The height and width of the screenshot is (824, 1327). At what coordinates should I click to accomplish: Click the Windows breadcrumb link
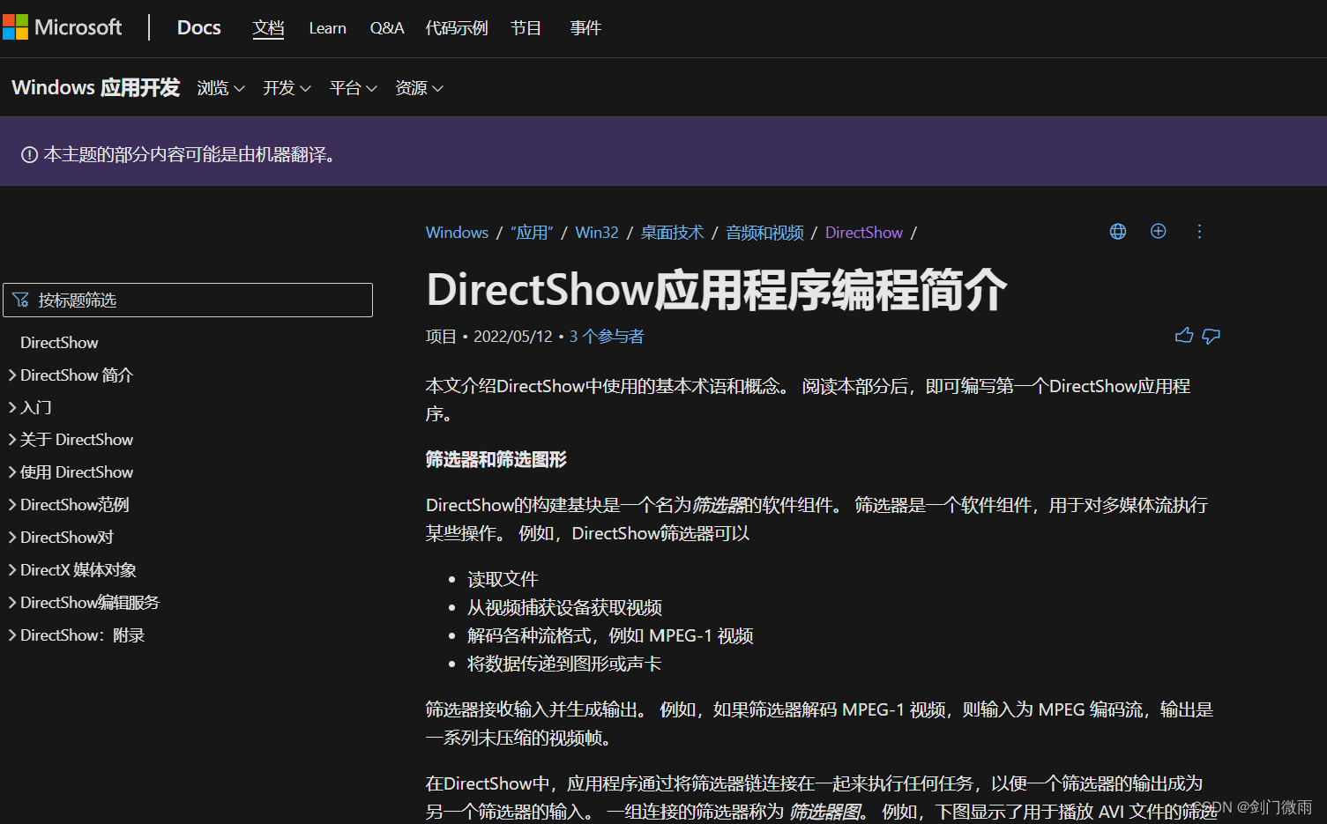(457, 233)
